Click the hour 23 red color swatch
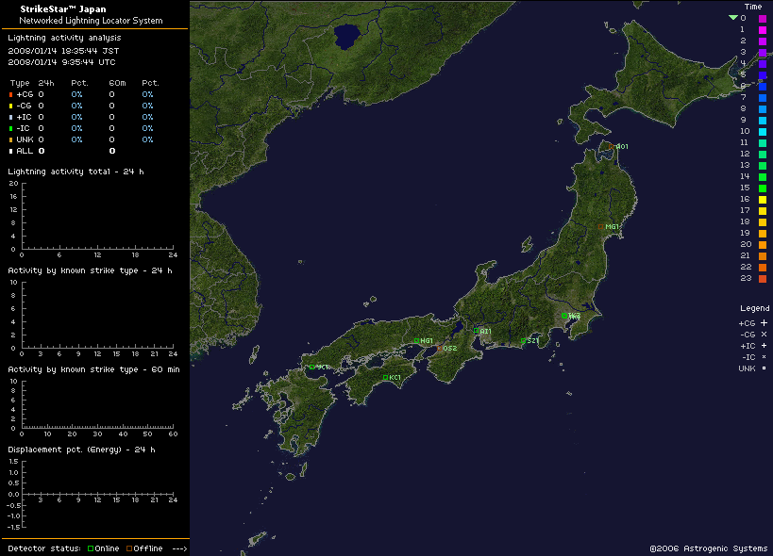This screenshot has height=556, width=773. coord(763,278)
